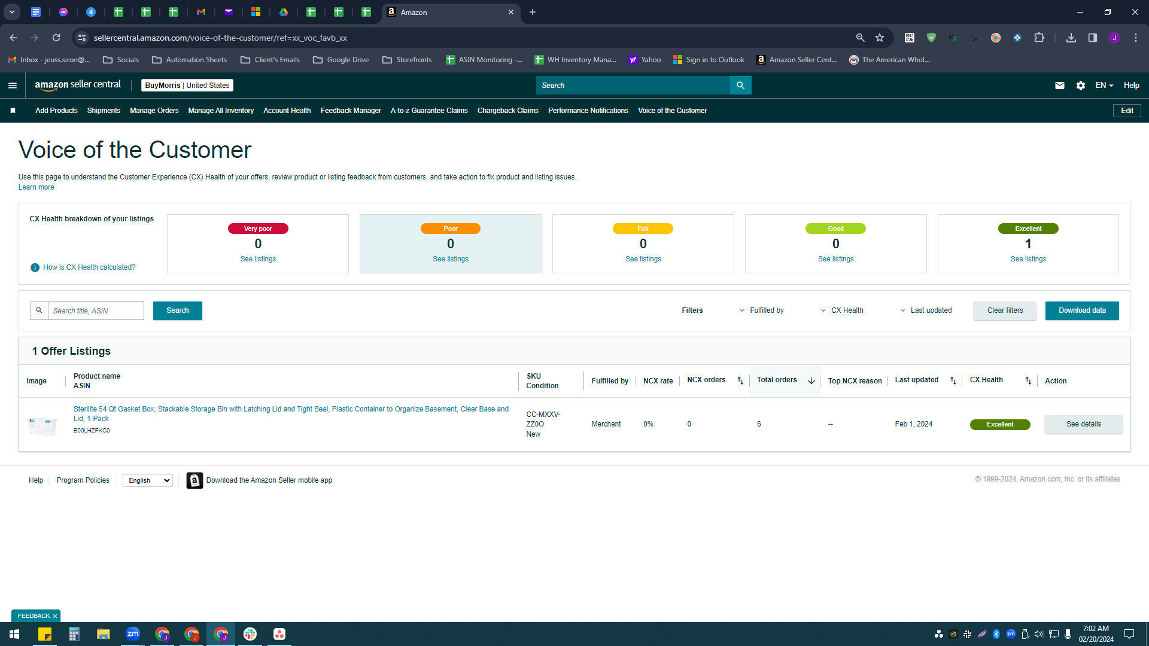Navigate to Account Health
Screen dimensions: 1149x646
point(287,111)
